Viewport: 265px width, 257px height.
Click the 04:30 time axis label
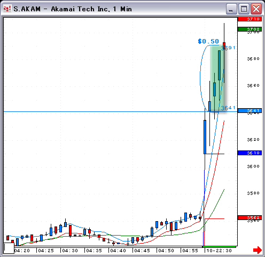[x=70, y=251]
